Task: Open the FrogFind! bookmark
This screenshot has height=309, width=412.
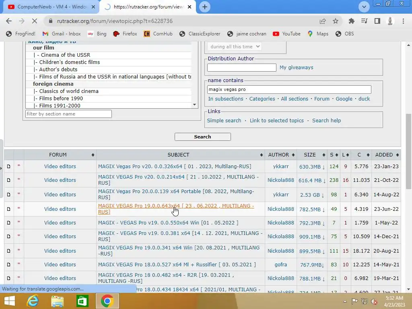Action: (x=21, y=34)
